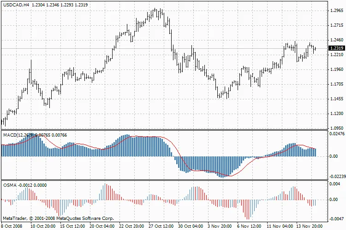346x230 pixels.
Task: Select the 13 Nov 20:00 time label
Action: pos(310,226)
